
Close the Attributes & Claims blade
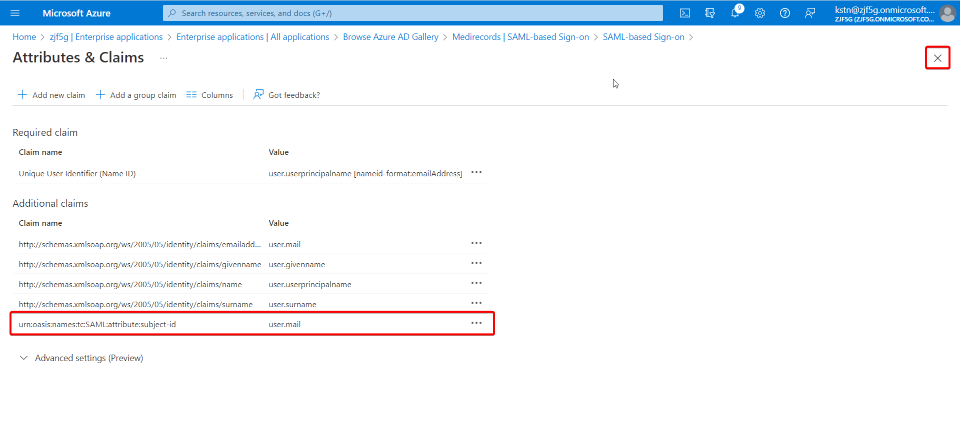tap(937, 58)
